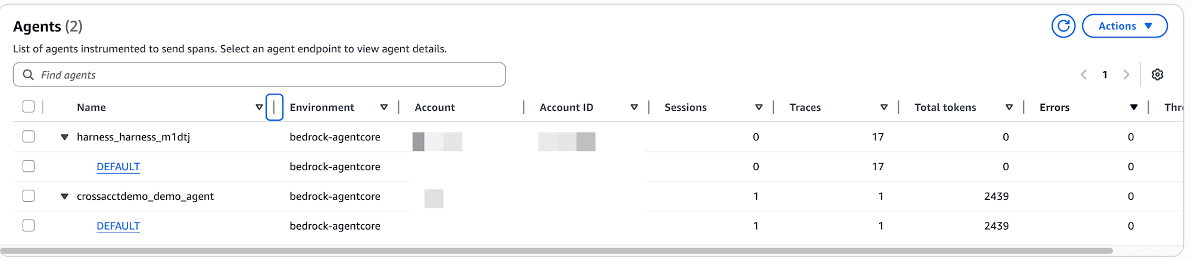Collapse the harness_harness_m1dtj agent row

pos(64,137)
